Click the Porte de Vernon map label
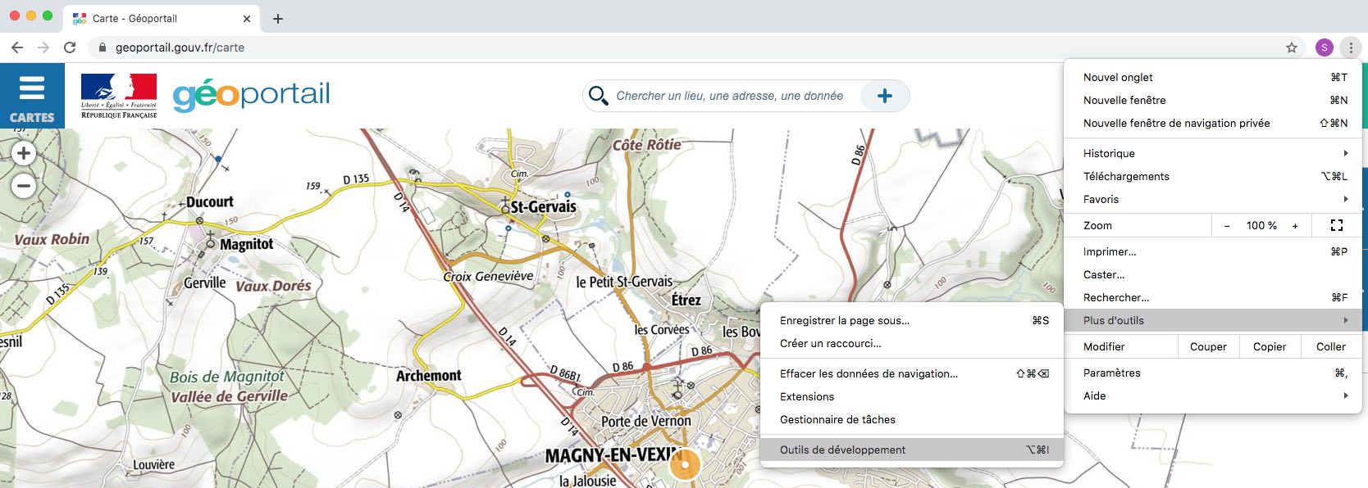The width and height of the screenshot is (1368, 488). [x=646, y=422]
